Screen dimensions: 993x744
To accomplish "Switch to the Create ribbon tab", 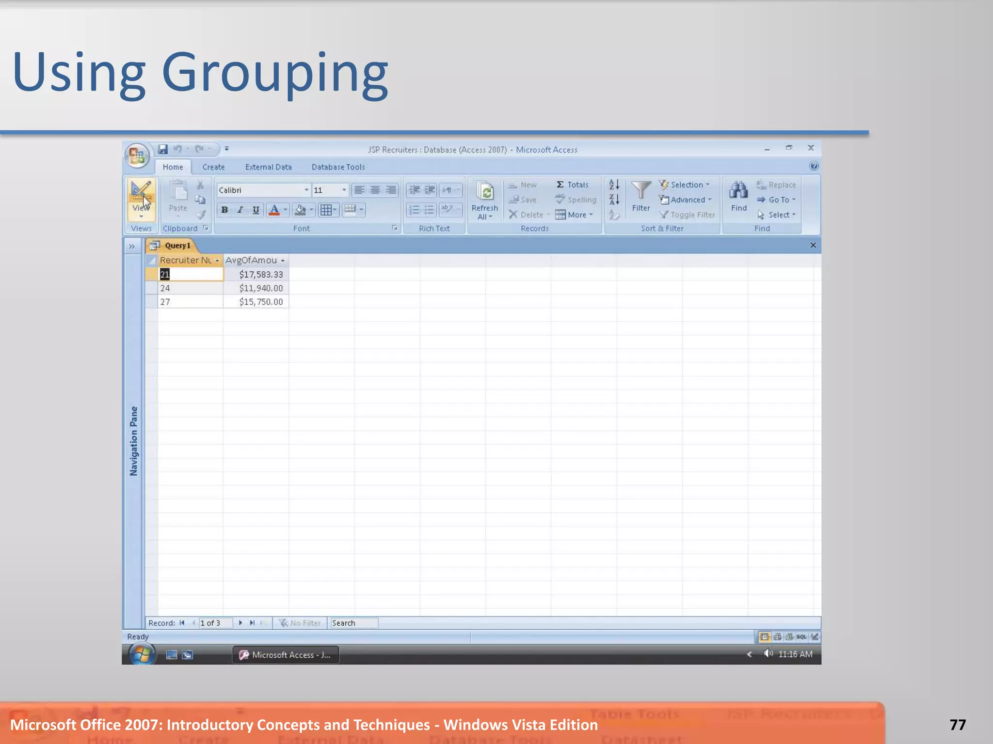I will [213, 167].
